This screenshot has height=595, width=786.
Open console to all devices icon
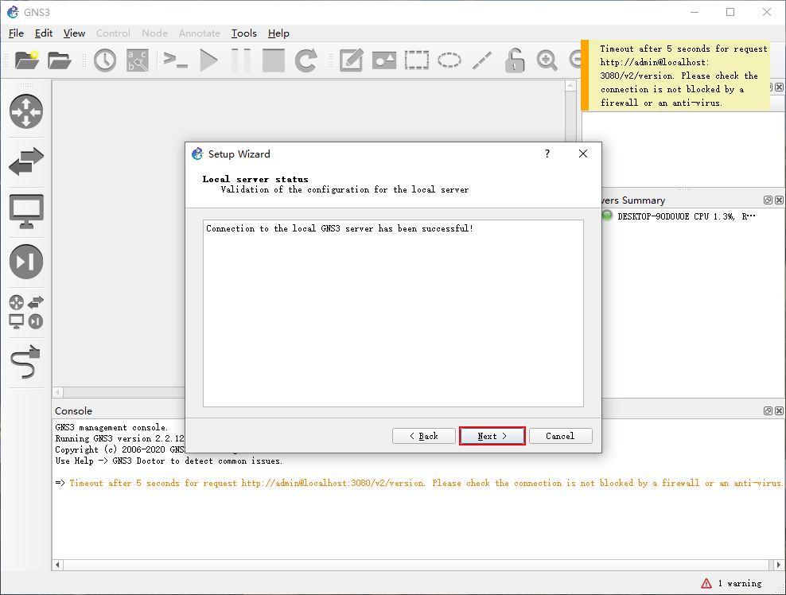pyautogui.click(x=176, y=60)
